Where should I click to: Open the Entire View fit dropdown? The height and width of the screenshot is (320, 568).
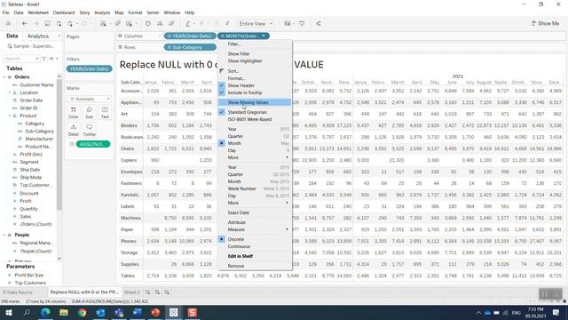(256, 24)
